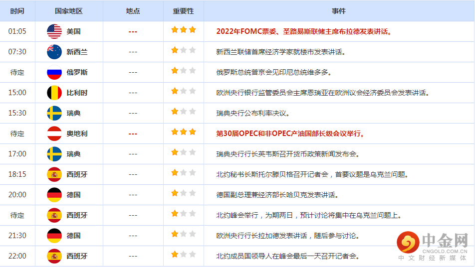Open the 第30届OPEC ministerial meeting event
Screen dimensions: 475x267
(290, 133)
